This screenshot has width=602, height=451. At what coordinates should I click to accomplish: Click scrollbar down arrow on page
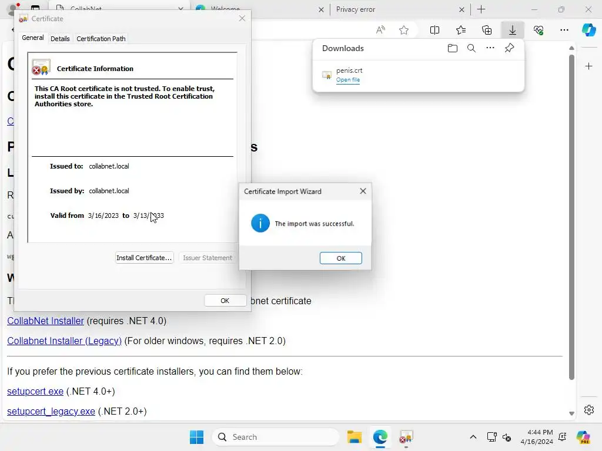tap(571, 413)
